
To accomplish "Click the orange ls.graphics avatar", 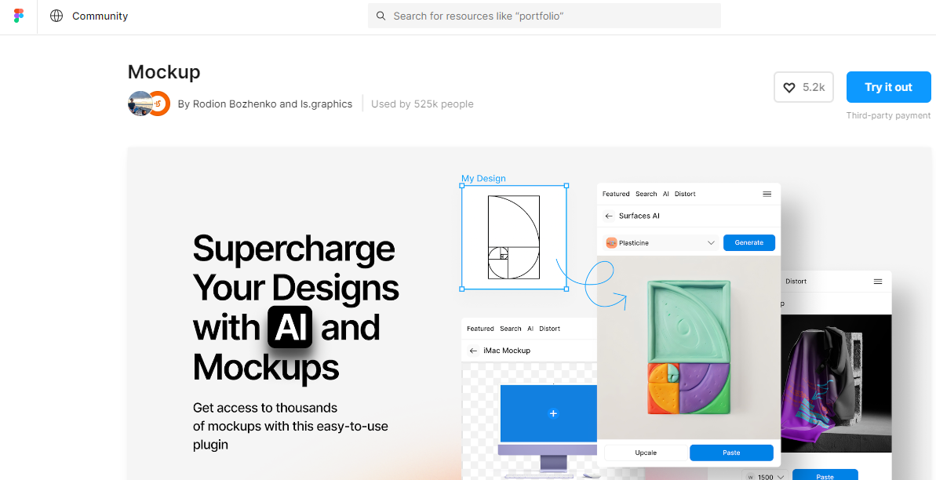I will tap(159, 104).
